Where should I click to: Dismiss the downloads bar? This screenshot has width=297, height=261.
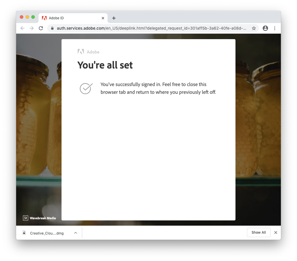[276, 233]
